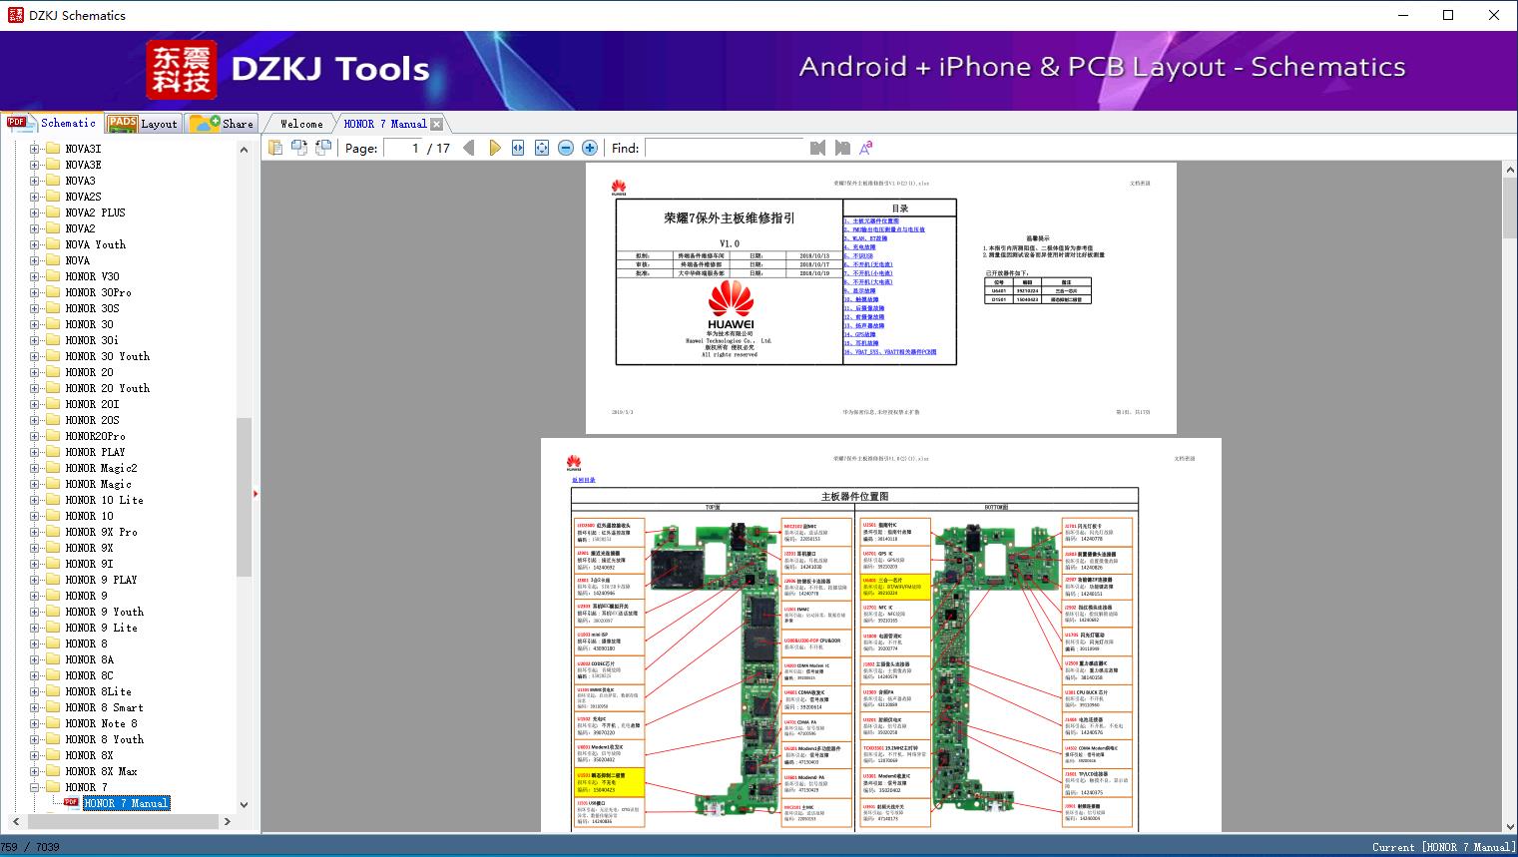1518x857 pixels.
Task: Toggle match case for Find
Action: click(x=866, y=148)
